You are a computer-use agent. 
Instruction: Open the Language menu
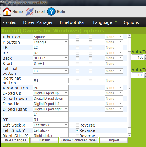click(102, 22)
